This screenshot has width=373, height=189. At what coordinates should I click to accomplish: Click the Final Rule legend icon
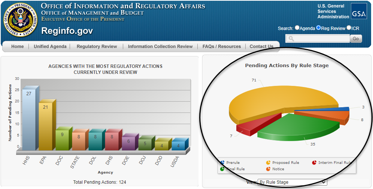[x=222, y=169]
